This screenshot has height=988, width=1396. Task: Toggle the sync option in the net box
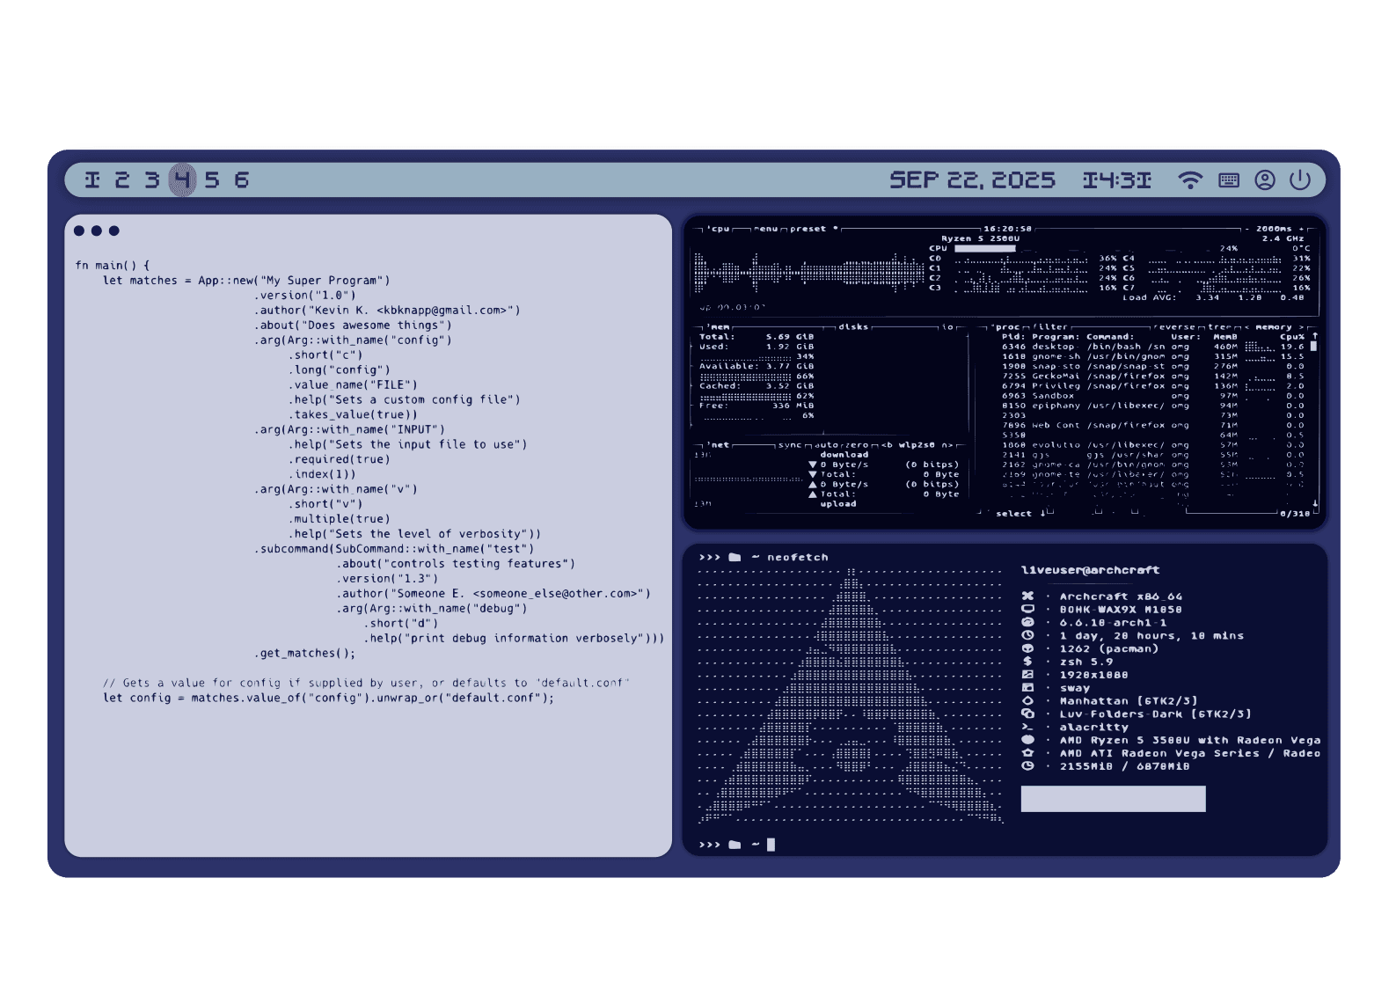pos(790,445)
